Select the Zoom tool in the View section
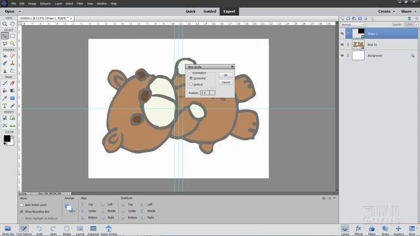 coord(5,24)
